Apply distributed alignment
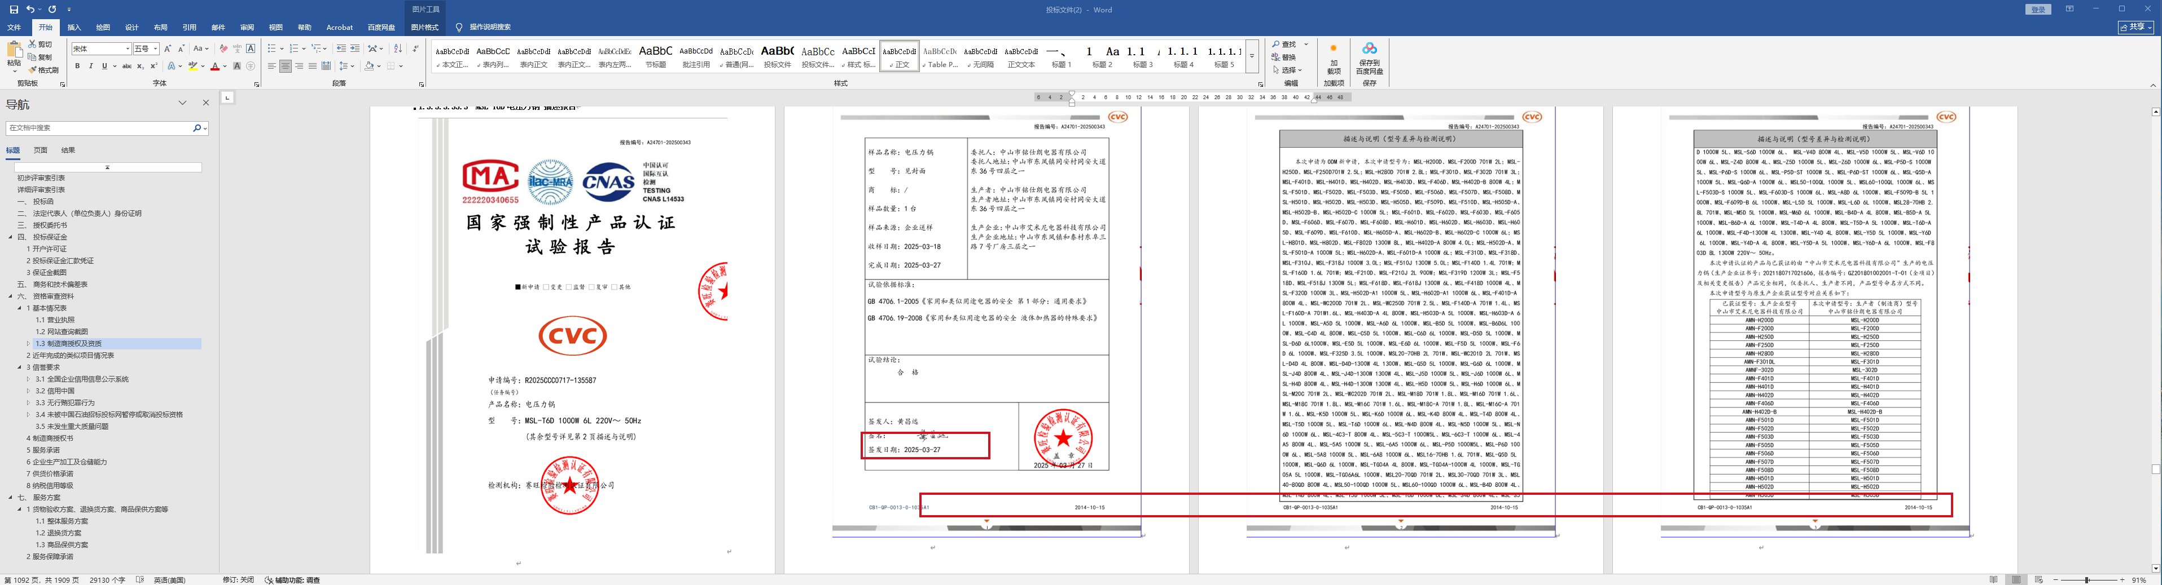Image resolution: width=2162 pixels, height=585 pixels. [x=326, y=66]
